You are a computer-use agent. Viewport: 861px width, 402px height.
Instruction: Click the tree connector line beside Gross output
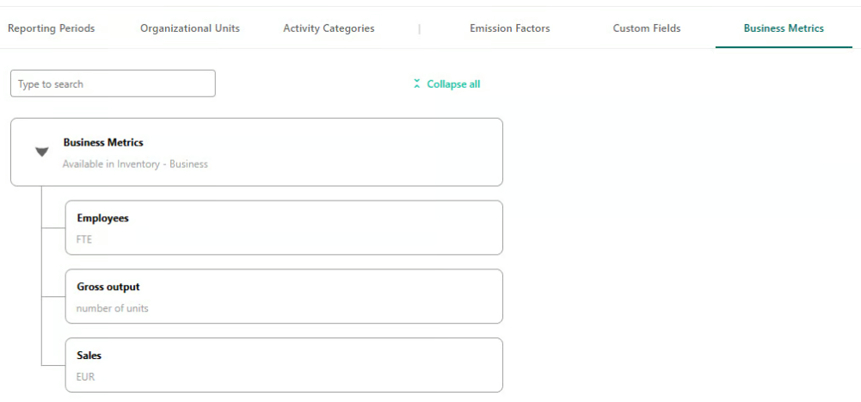[x=53, y=297]
